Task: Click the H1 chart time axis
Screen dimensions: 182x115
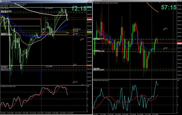Action: tap(135, 114)
